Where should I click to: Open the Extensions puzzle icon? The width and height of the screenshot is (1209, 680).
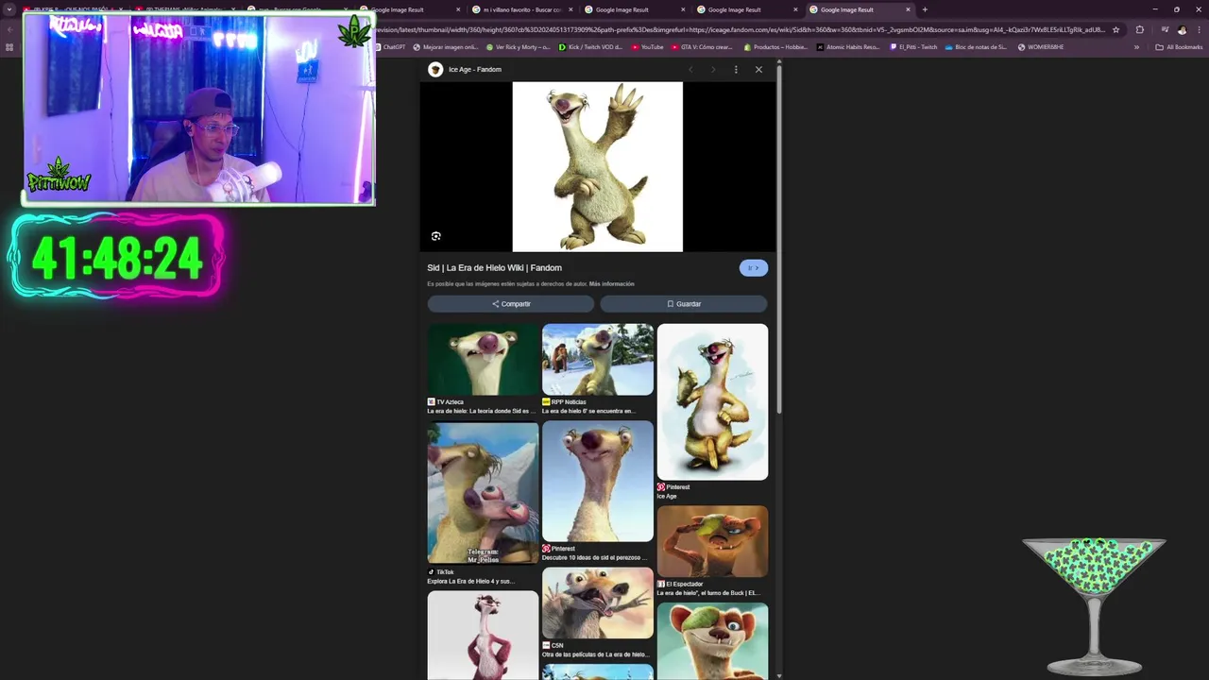point(1139,29)
